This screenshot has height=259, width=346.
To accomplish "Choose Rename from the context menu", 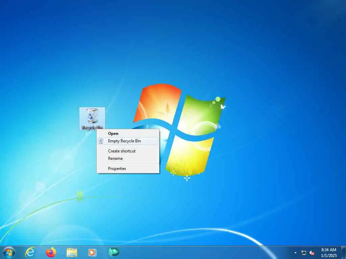I will click(x=128, y=159).
